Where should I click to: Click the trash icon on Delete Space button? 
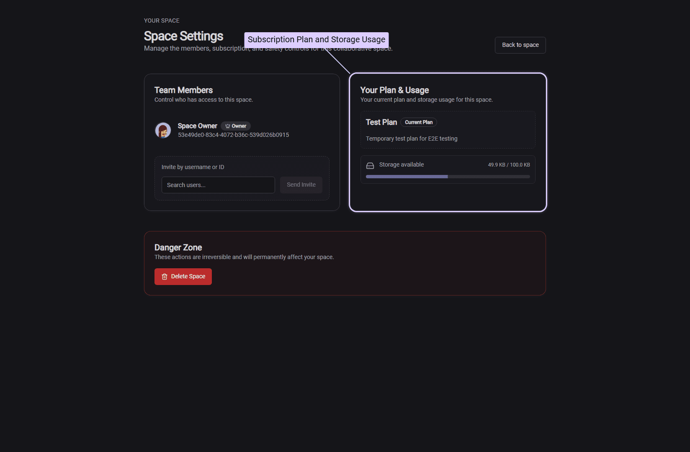164,276
